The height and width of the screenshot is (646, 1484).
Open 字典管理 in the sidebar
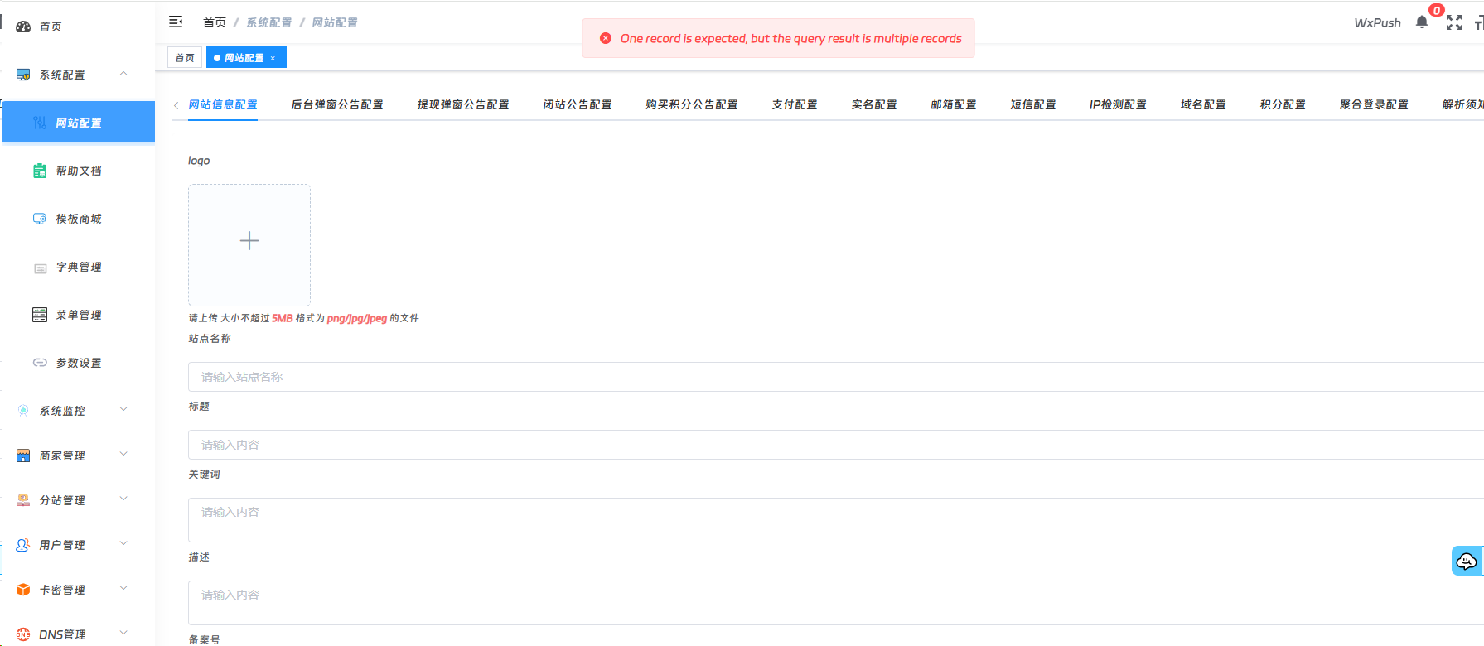pos(79,267)
